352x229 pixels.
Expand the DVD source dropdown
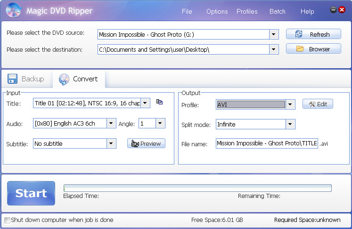pyautogui.click(x=274, y=34)
